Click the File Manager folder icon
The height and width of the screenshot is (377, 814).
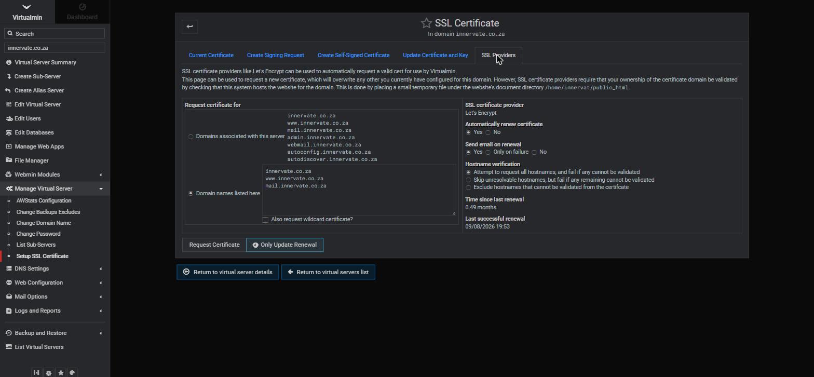click(9, 160)
